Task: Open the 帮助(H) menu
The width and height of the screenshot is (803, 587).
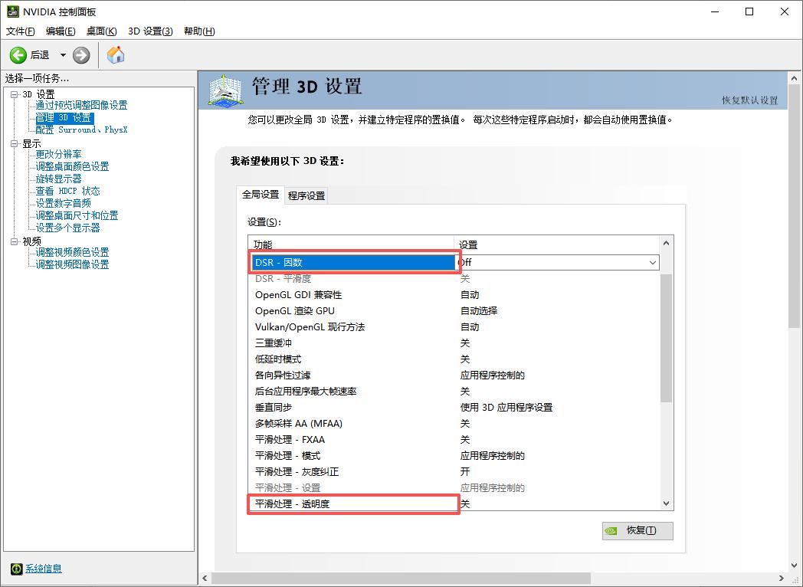Action: [x=199, y=31]
